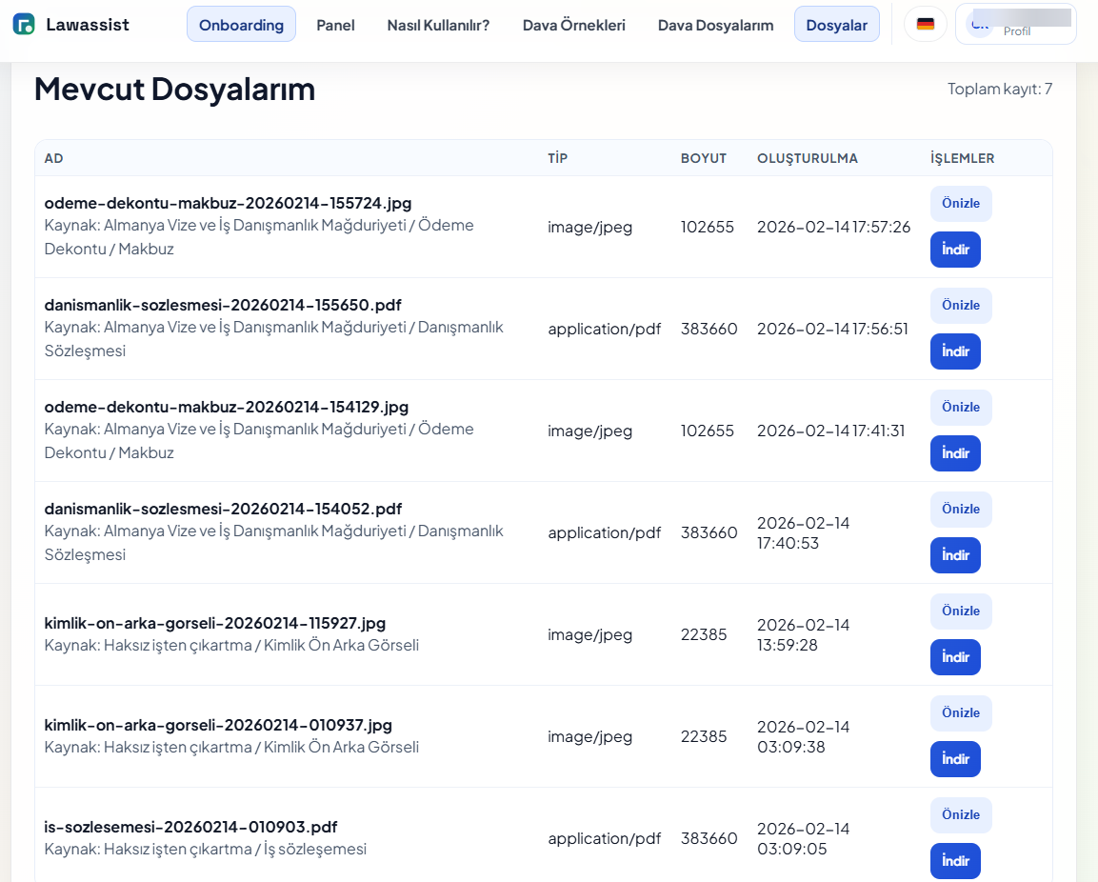Preview danismanlik-sozlesmesi-20260214-154052.pdf file
The width and height of the screenshot is (1098, 882).
pyautogui.click(x=961, y=509)
